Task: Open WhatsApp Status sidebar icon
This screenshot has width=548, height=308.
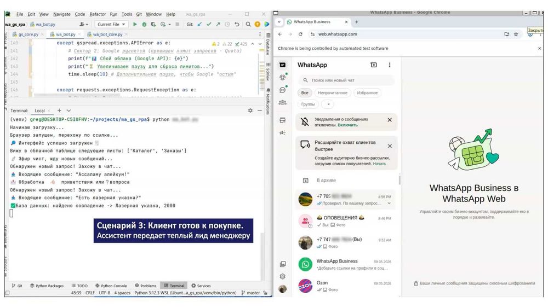Action: [x=282, y=78]
